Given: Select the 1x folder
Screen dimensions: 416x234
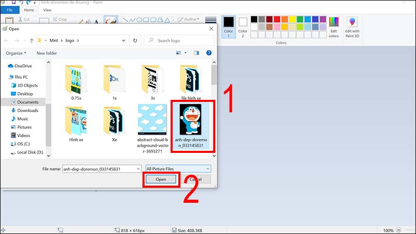Looking at the screenshot, I should [114, 83].
